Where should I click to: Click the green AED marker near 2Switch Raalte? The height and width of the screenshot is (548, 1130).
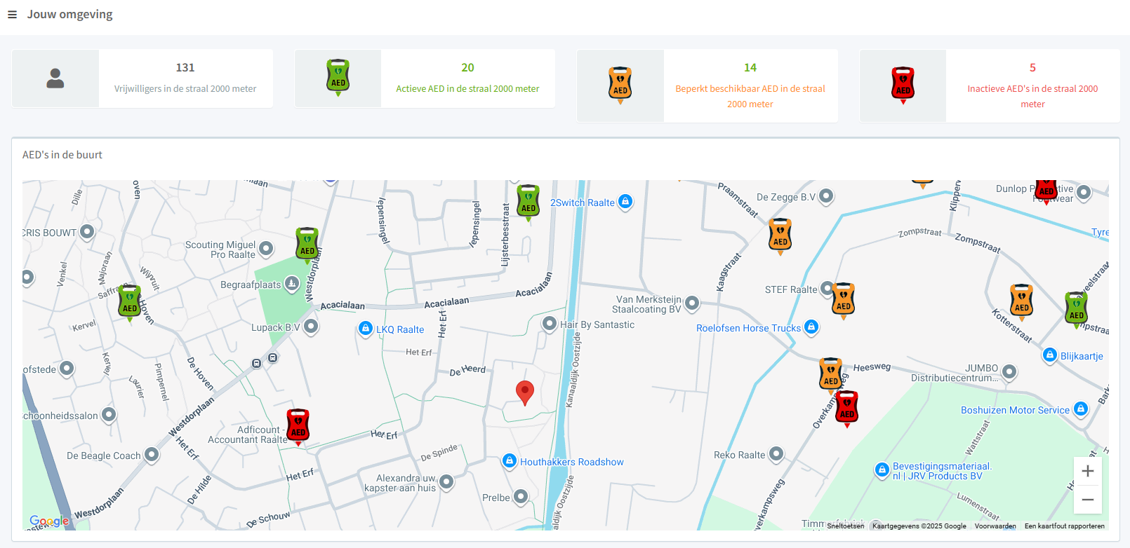pyautogui.click(x=529, y=201)
